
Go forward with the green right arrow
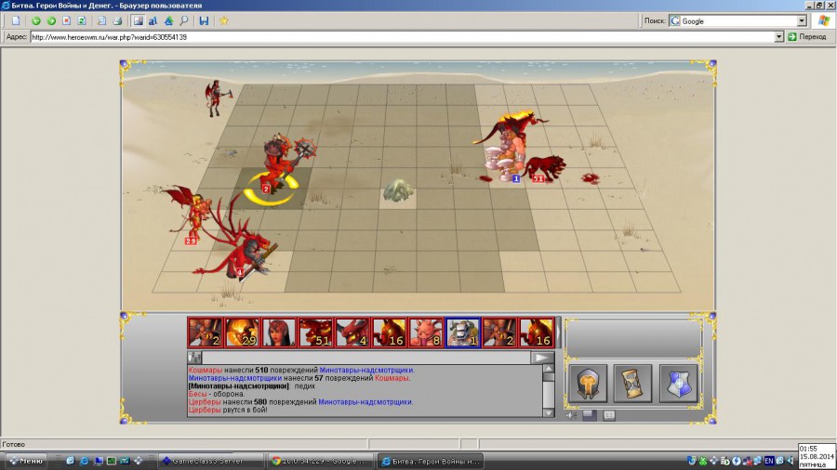51,20
